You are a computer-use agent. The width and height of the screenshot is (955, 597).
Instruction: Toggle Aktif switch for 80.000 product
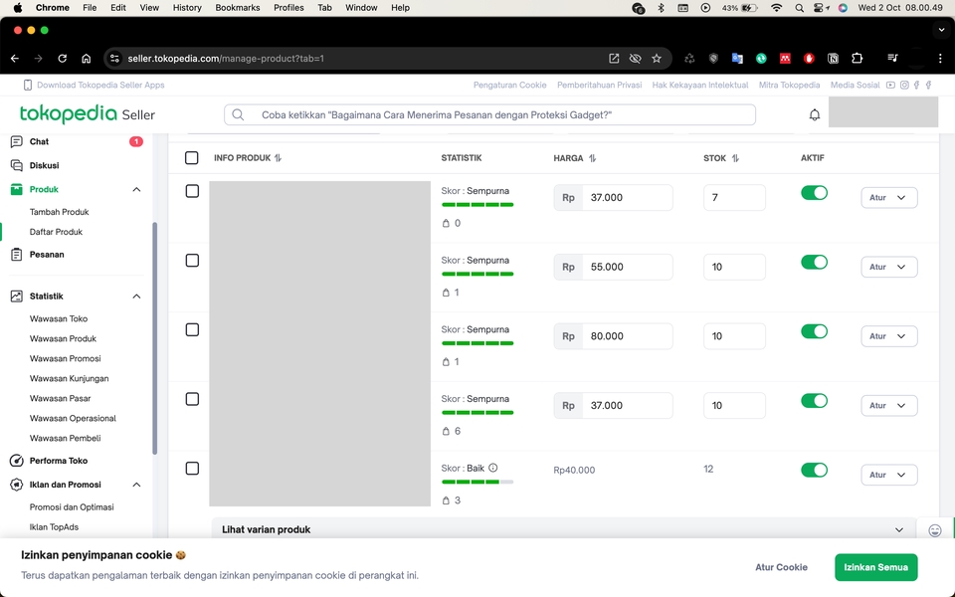[814, 331]
